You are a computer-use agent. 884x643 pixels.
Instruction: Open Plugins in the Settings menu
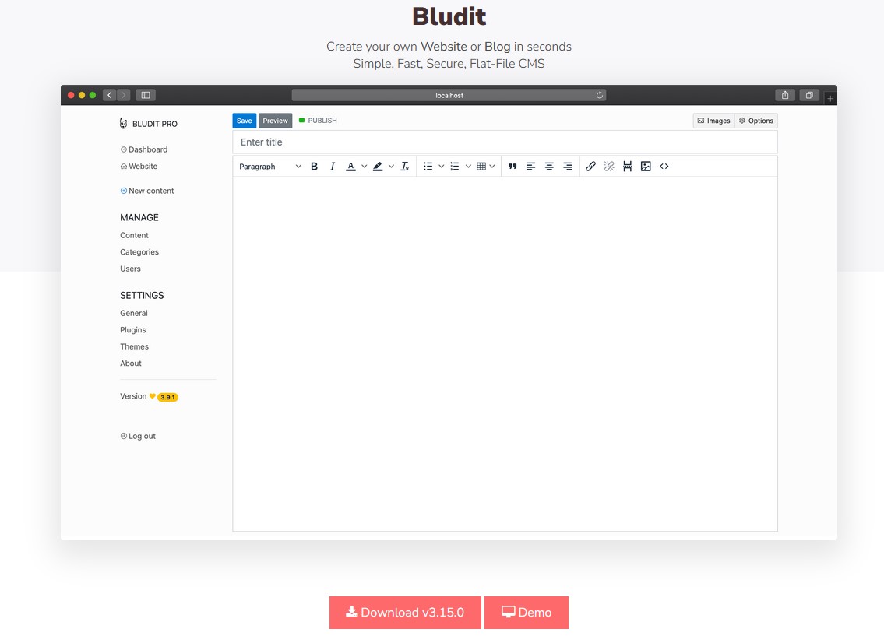(x=133, y=330)
